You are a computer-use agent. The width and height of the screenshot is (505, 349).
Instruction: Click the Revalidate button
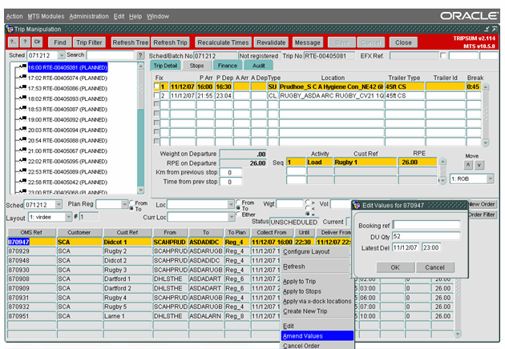point(271,42)
